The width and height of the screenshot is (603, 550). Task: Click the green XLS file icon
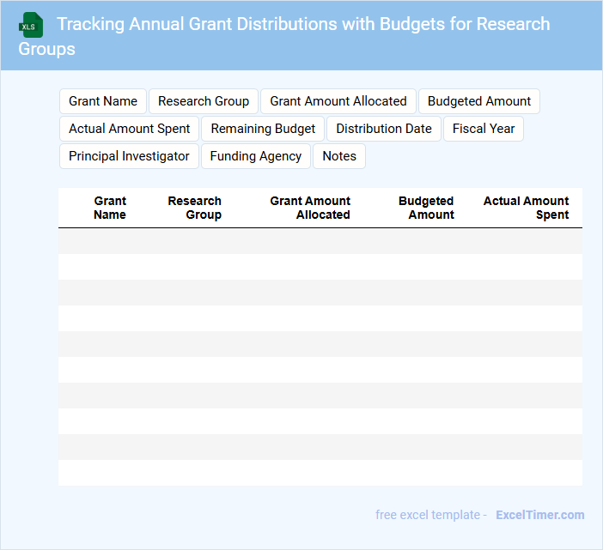(31, 25)
